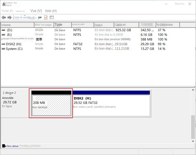The height and width of the screenshot is (155, 196).
Task: Click the drive icon beside (D:)
Action: pyautogui.click(x=3, y=30)
